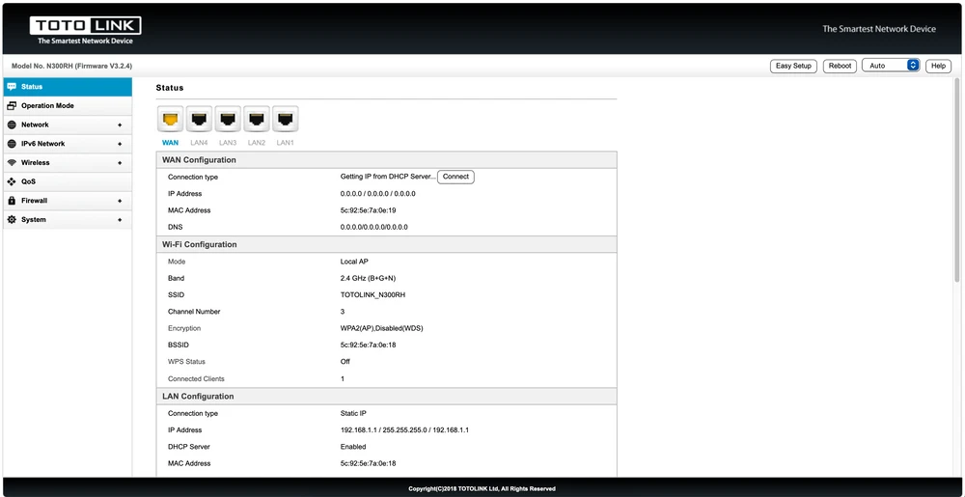Click the QoS icon in sidebar

click(11, 182)
